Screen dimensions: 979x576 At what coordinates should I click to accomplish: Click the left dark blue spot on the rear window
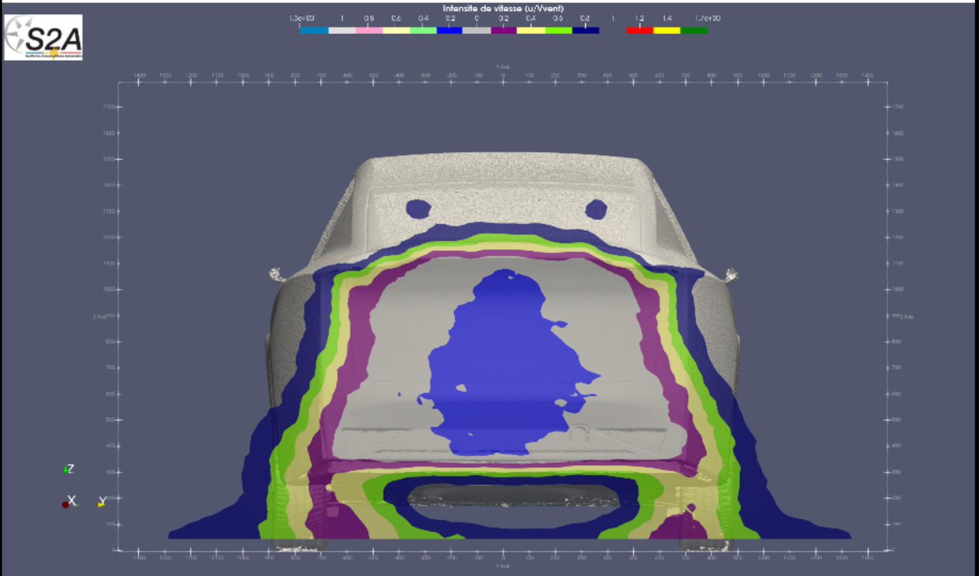click(x=418, y=209)
